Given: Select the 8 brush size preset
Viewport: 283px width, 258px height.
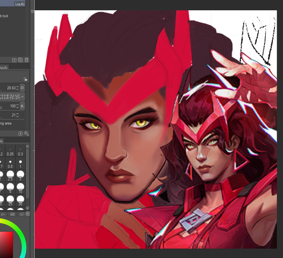Looking at the screenshot, I should (10, 188).
